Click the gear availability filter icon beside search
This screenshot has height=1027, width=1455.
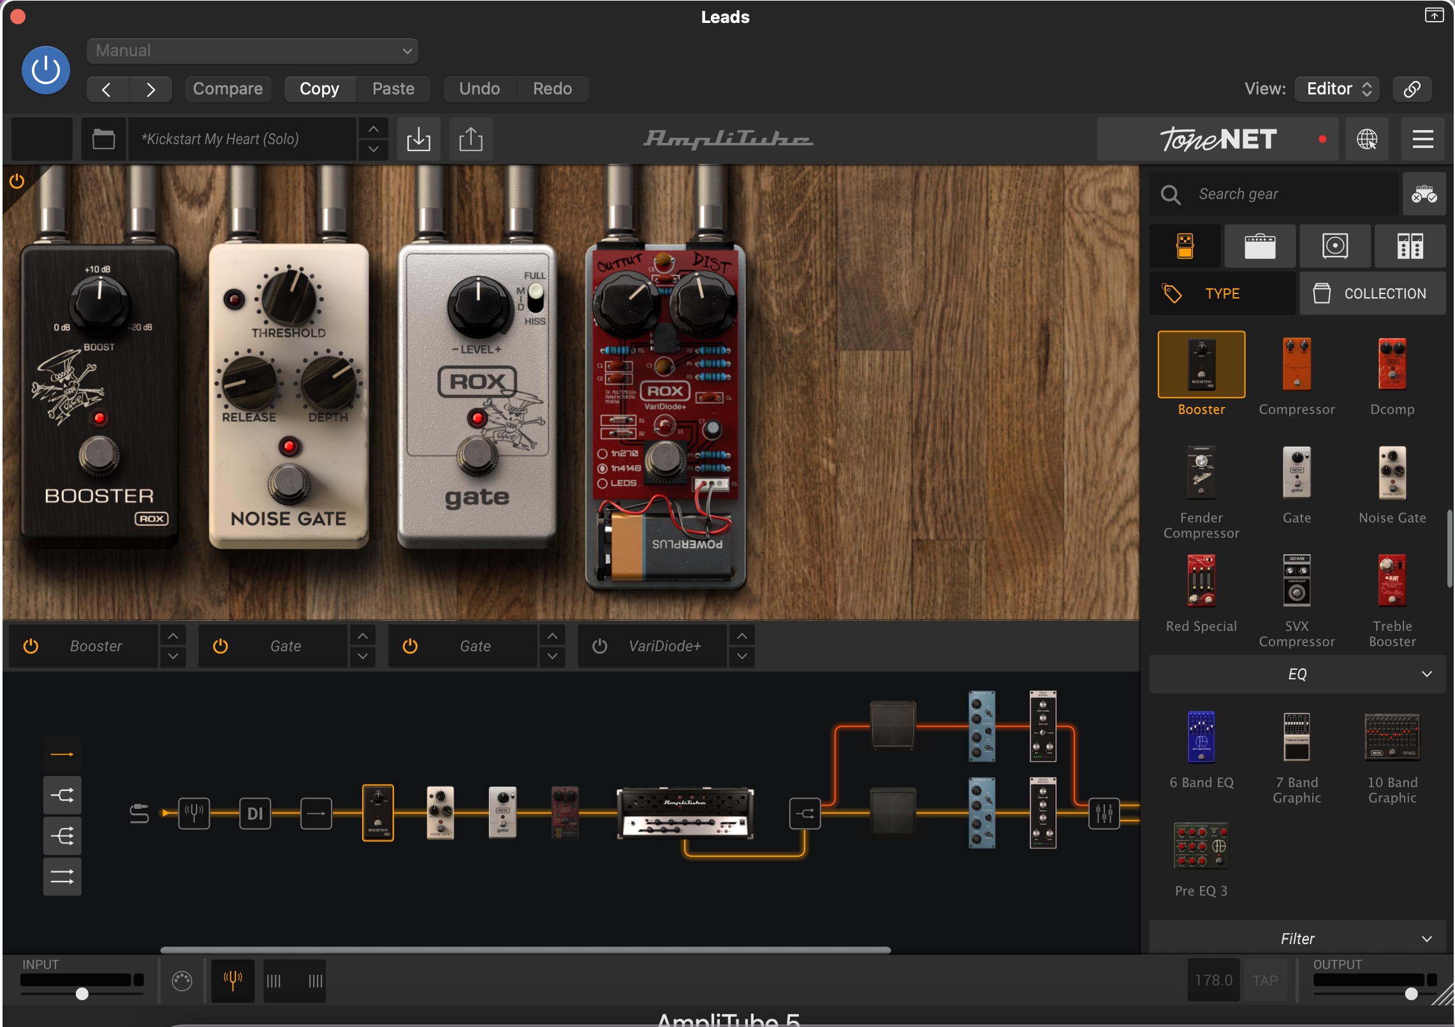click(1424, 194)
